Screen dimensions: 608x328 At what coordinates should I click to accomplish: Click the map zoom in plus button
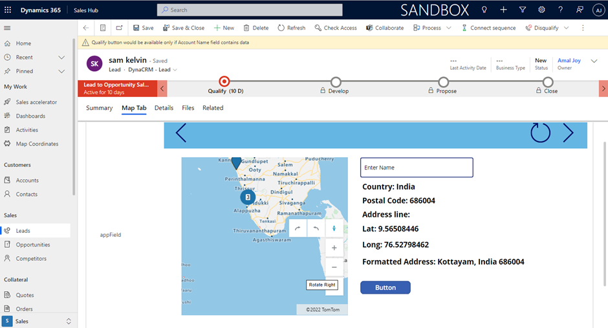point(334,248)
